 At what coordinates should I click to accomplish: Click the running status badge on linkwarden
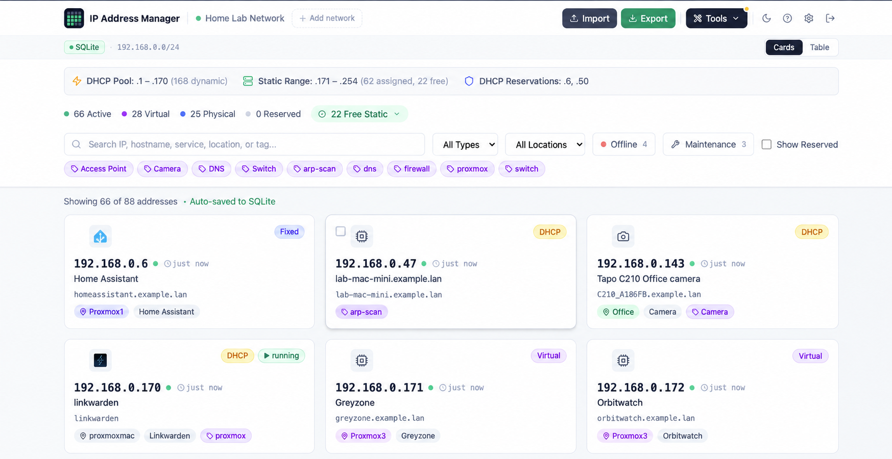tap(281, 355)
